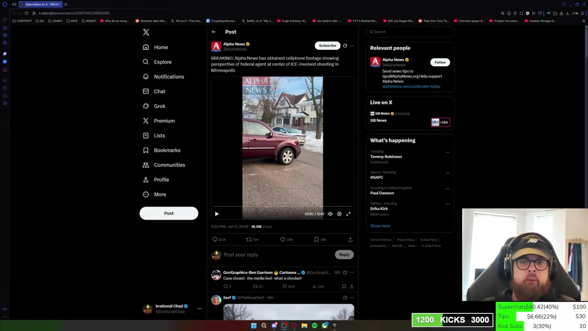Follow Alpha News in Relevant people
The height and width of the screenshot is (331, 588).
pyautogui.click(x=440, y=62)
